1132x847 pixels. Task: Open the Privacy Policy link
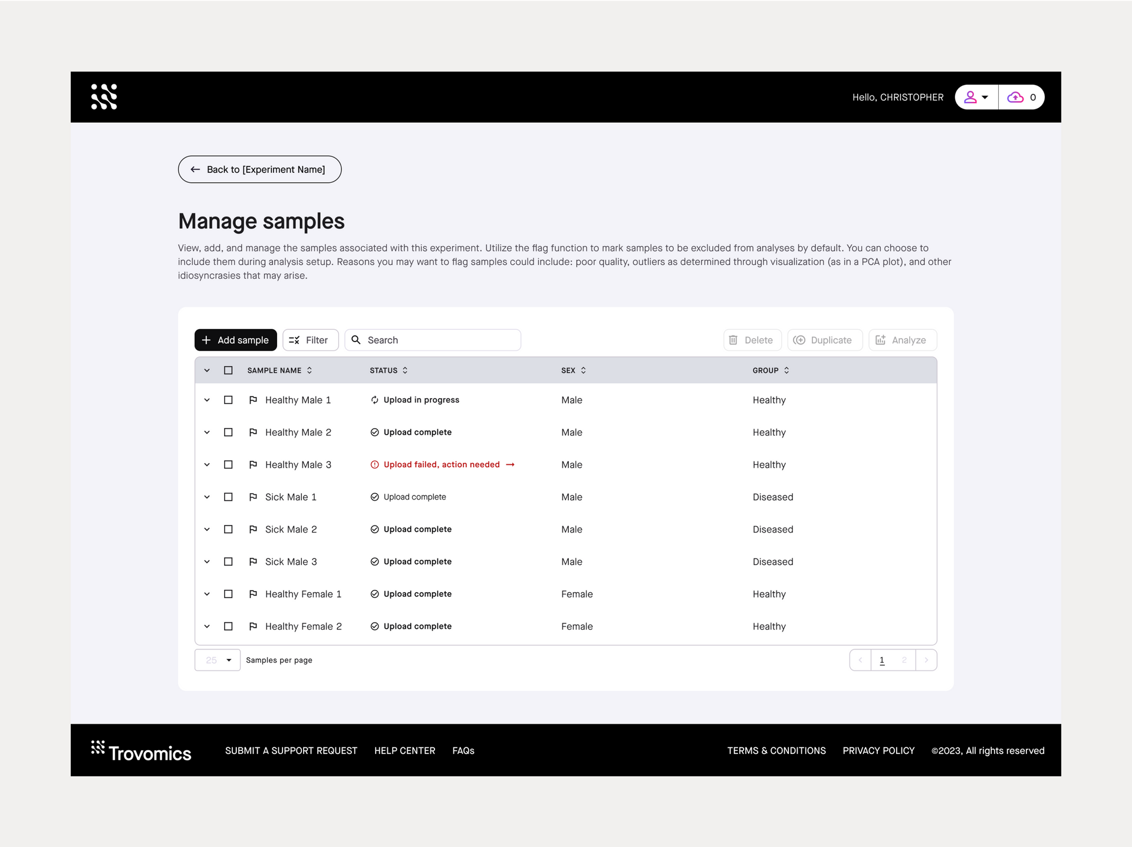coord(878,750)
